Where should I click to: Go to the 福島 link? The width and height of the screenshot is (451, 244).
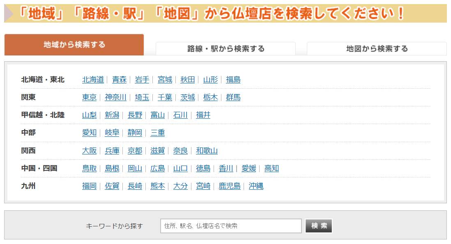click(233, 80)
